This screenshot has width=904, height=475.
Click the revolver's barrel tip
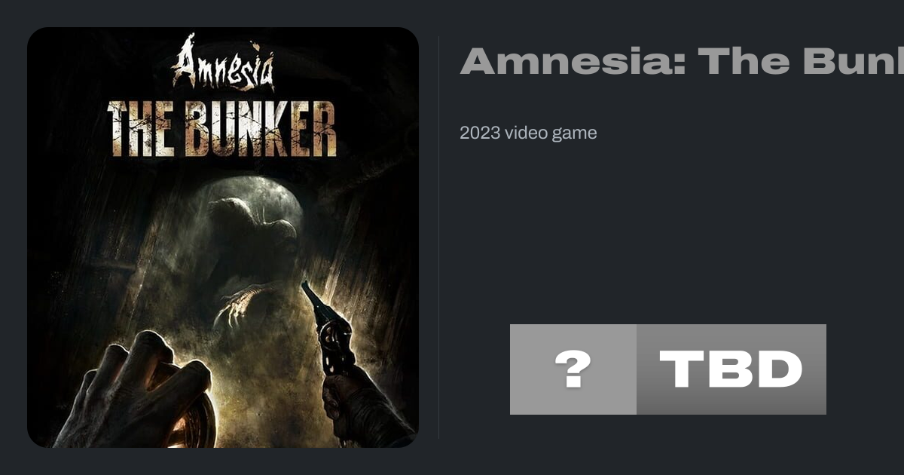305,287
